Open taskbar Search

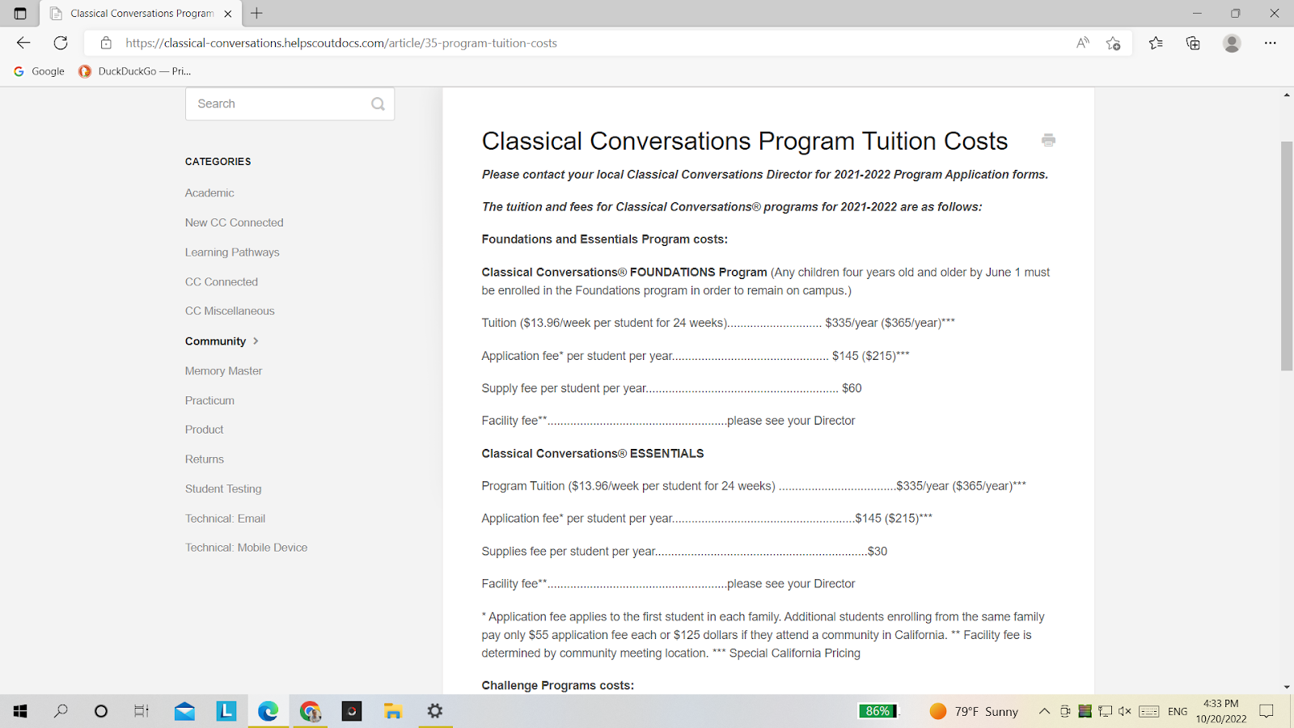[x=61, y=711]
